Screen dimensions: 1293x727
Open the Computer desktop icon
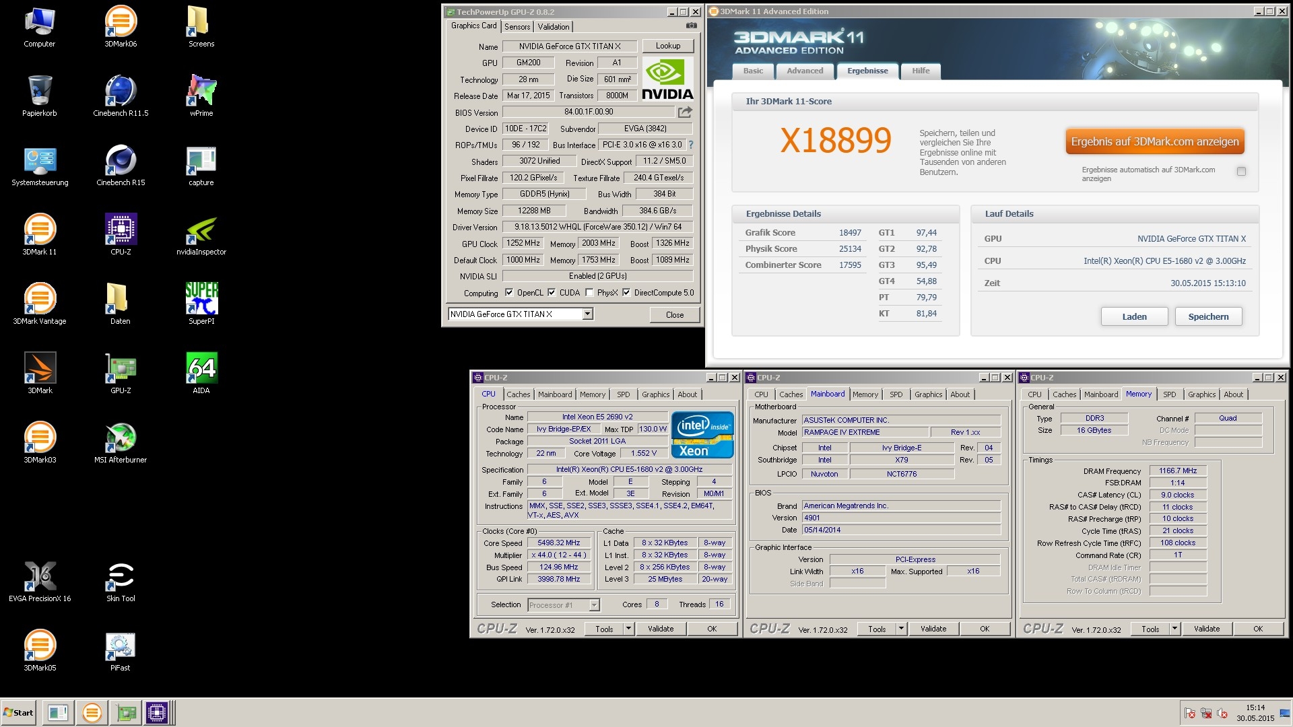coord(40,27)
